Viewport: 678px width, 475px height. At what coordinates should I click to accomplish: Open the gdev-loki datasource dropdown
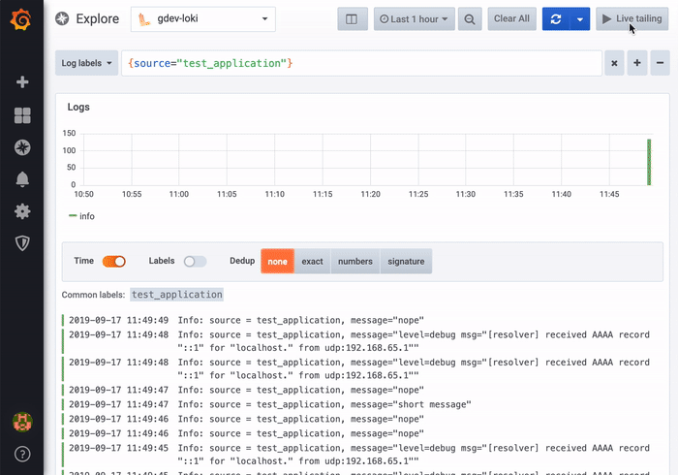(202, 18)
